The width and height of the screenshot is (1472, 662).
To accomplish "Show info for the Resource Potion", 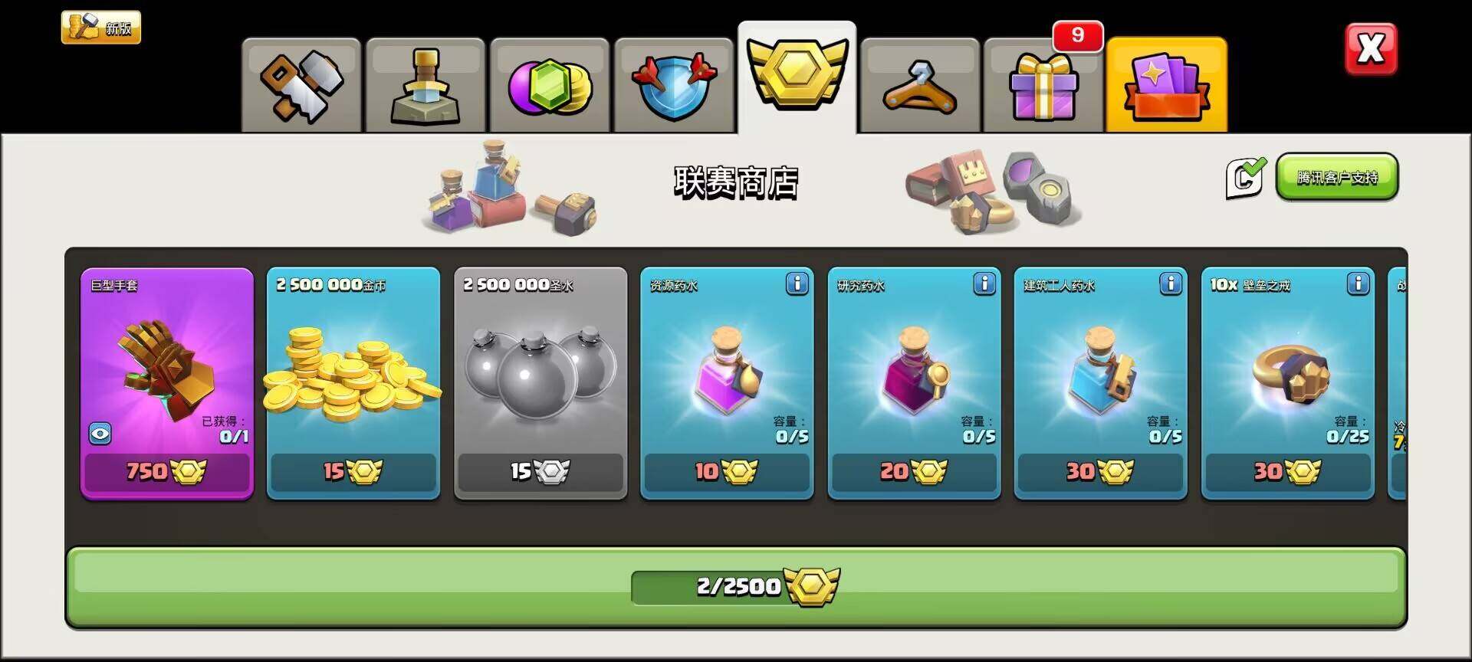I will tap(797, 284).
